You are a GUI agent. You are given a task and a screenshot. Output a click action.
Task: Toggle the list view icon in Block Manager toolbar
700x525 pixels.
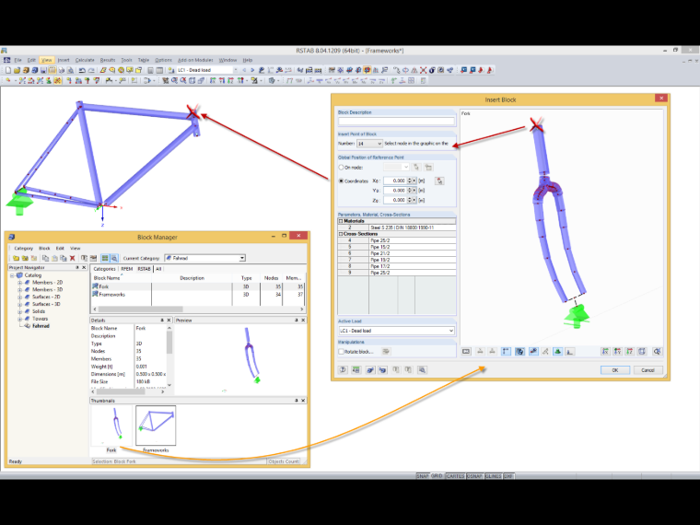click(x=105, y=258)
